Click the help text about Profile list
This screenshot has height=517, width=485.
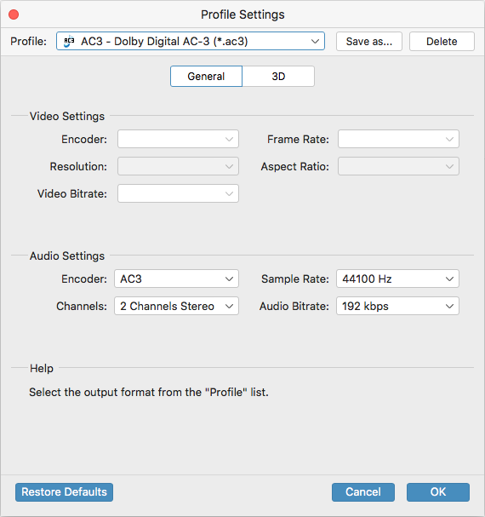pyautogui.click(x=149, y=393)
